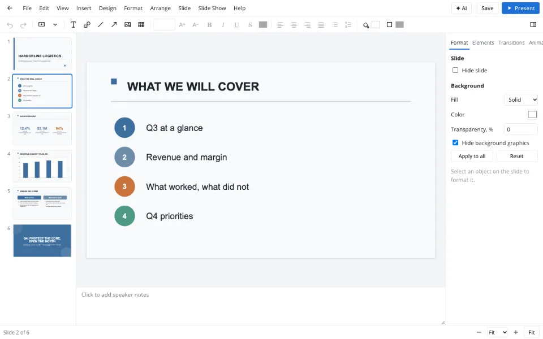Select the Line tool
Image resolution: width=543 pixels, height=339 pixels.
click(x=101, y=24)
